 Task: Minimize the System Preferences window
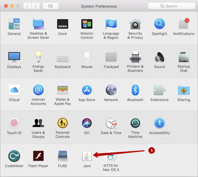12,6
